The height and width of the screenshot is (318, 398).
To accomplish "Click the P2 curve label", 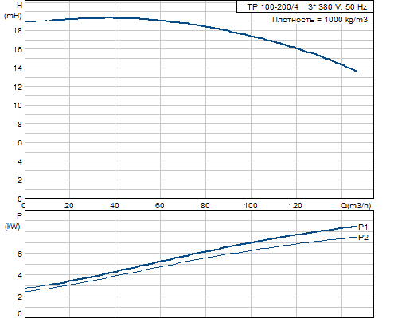I will 363,238.
